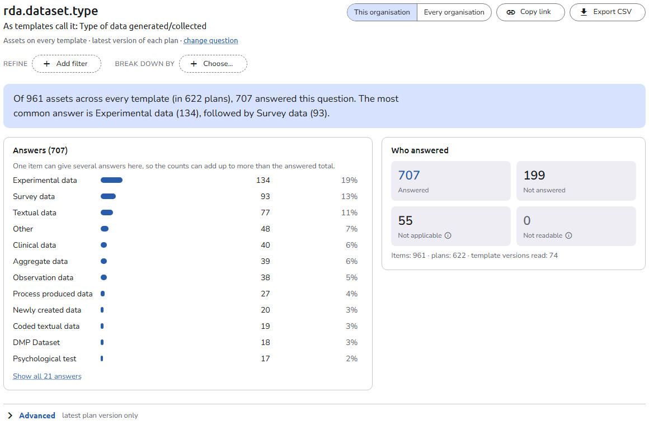Click the Process produced data label
649x425 pixels.
tap(53, 294)
